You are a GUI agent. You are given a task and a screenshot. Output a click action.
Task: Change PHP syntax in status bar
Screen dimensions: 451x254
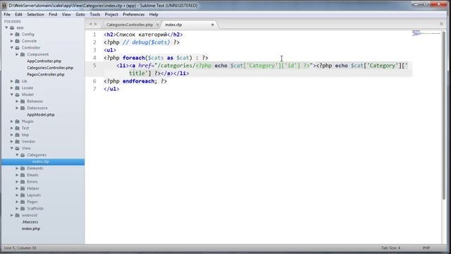pos(426,248)
